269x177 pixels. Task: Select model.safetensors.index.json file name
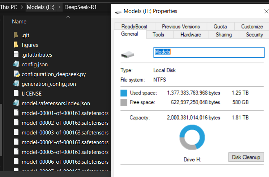pyautogui.click(x=56, y=103)
